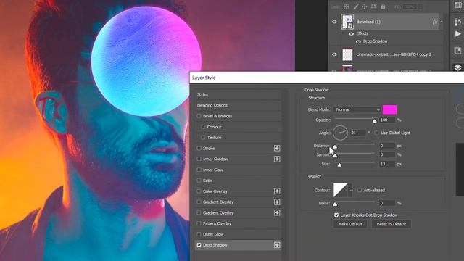
Task: Add another Inner Shadow with plus icon
Action: click(277, 159)
